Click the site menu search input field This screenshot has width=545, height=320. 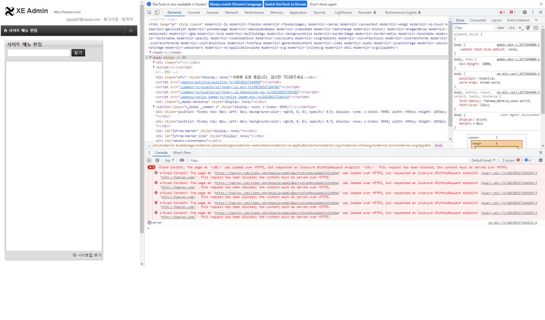click(x=38, y=53)
